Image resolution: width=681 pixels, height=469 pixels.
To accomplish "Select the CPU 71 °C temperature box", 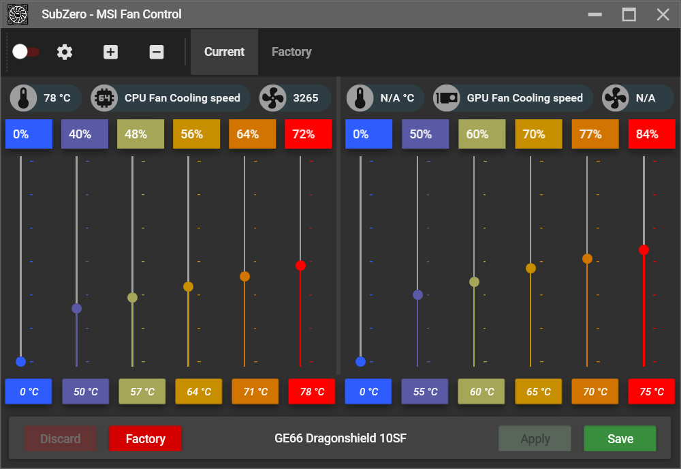I will point(255,392).
